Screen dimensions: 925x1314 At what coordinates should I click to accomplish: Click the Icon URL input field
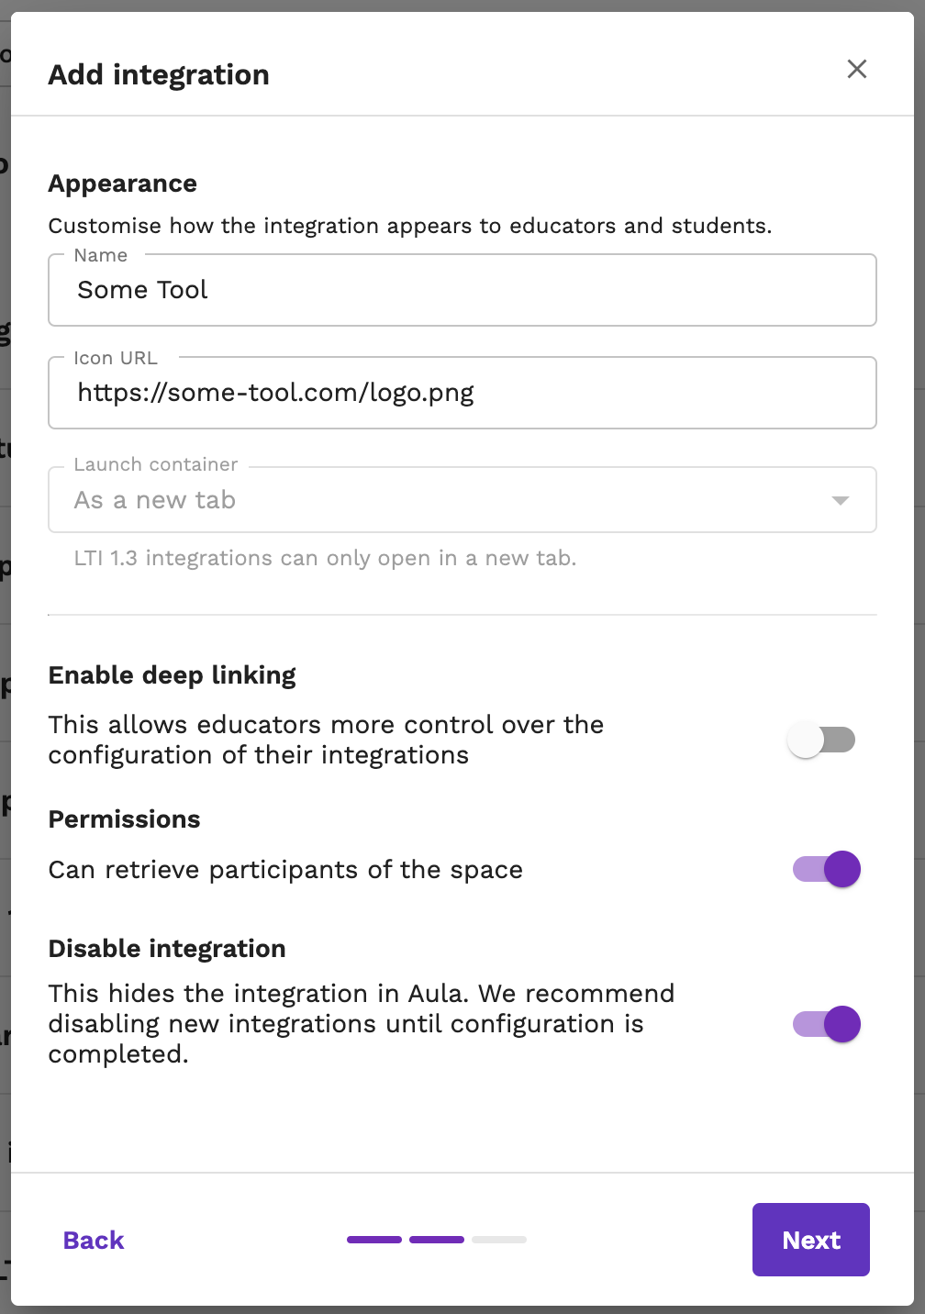pyautogui.click(x=462, y=393)
